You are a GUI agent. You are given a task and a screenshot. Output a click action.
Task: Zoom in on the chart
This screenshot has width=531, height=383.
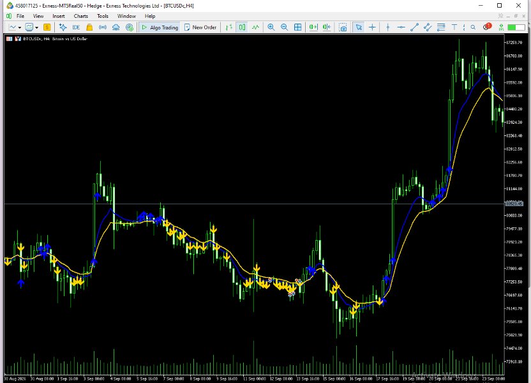point(271,27)
